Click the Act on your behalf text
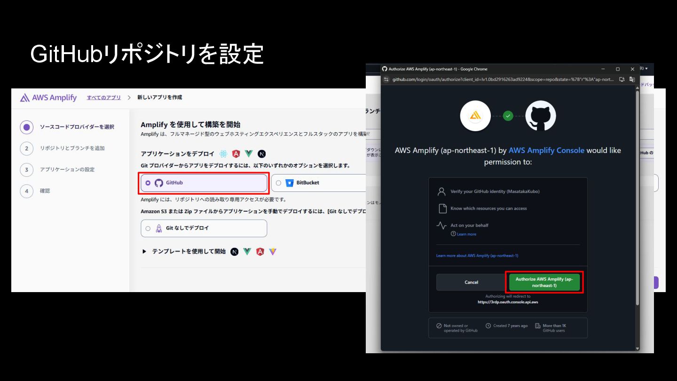The image size is (677, 381). [469, 225]
